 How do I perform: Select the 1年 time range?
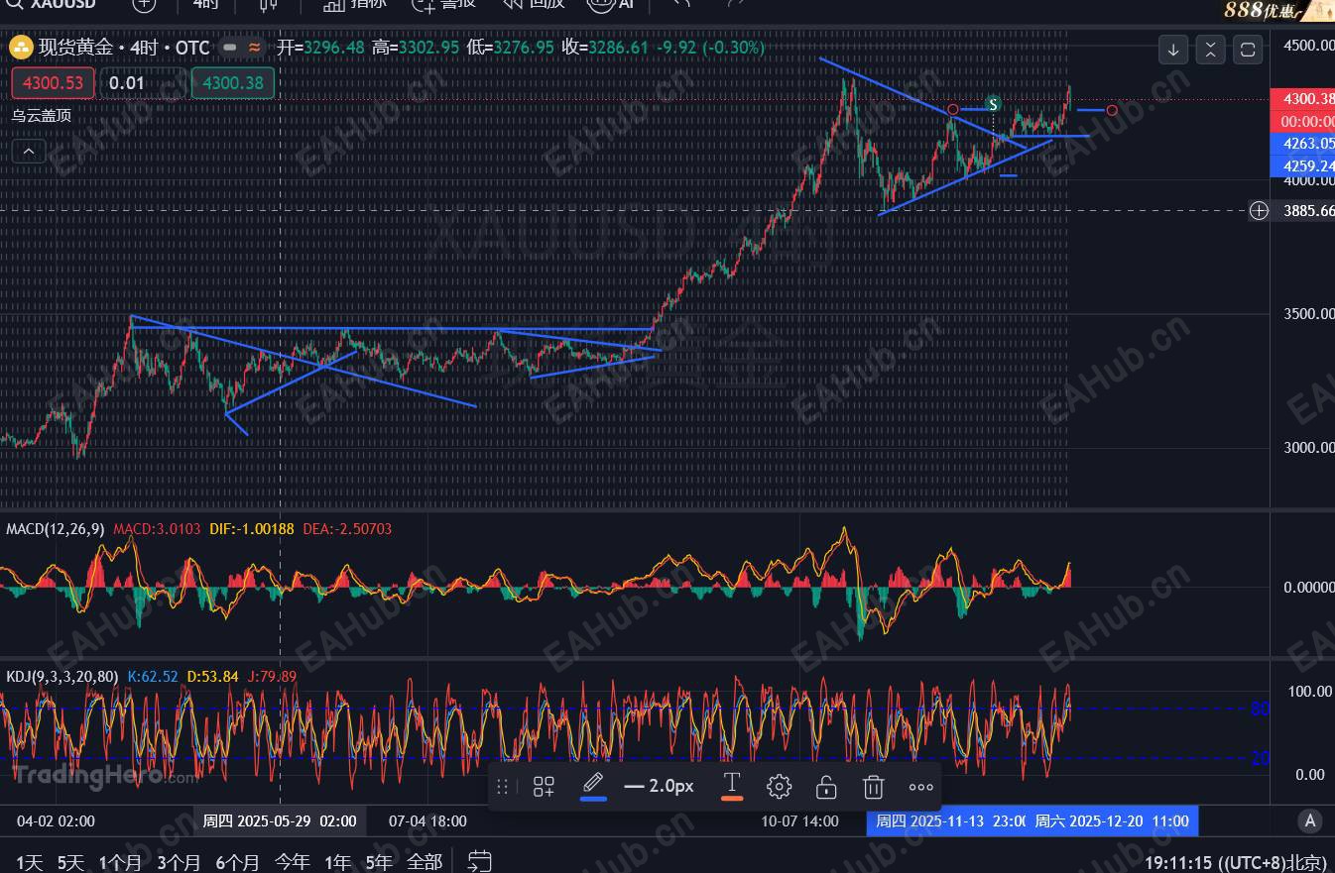coord(338,862)
